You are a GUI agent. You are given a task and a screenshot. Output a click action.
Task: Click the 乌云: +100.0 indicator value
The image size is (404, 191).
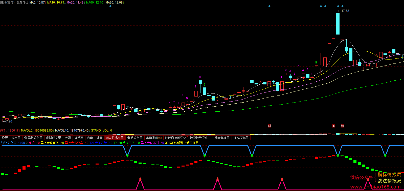tap(19, 143)
